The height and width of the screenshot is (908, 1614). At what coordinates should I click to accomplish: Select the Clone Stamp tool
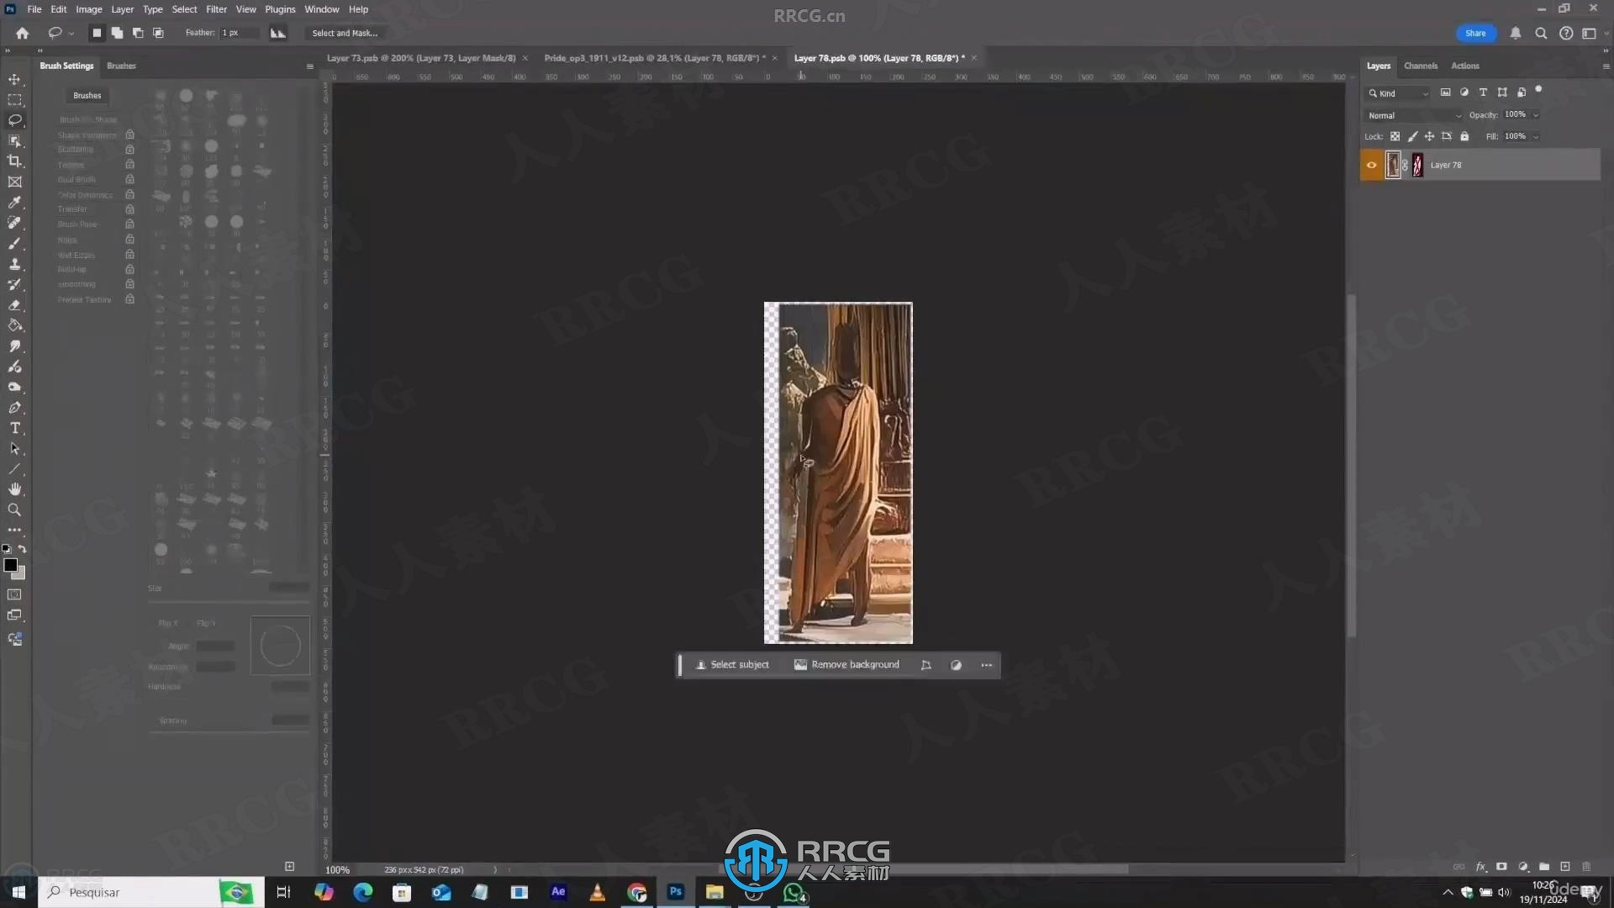[14, 264]
